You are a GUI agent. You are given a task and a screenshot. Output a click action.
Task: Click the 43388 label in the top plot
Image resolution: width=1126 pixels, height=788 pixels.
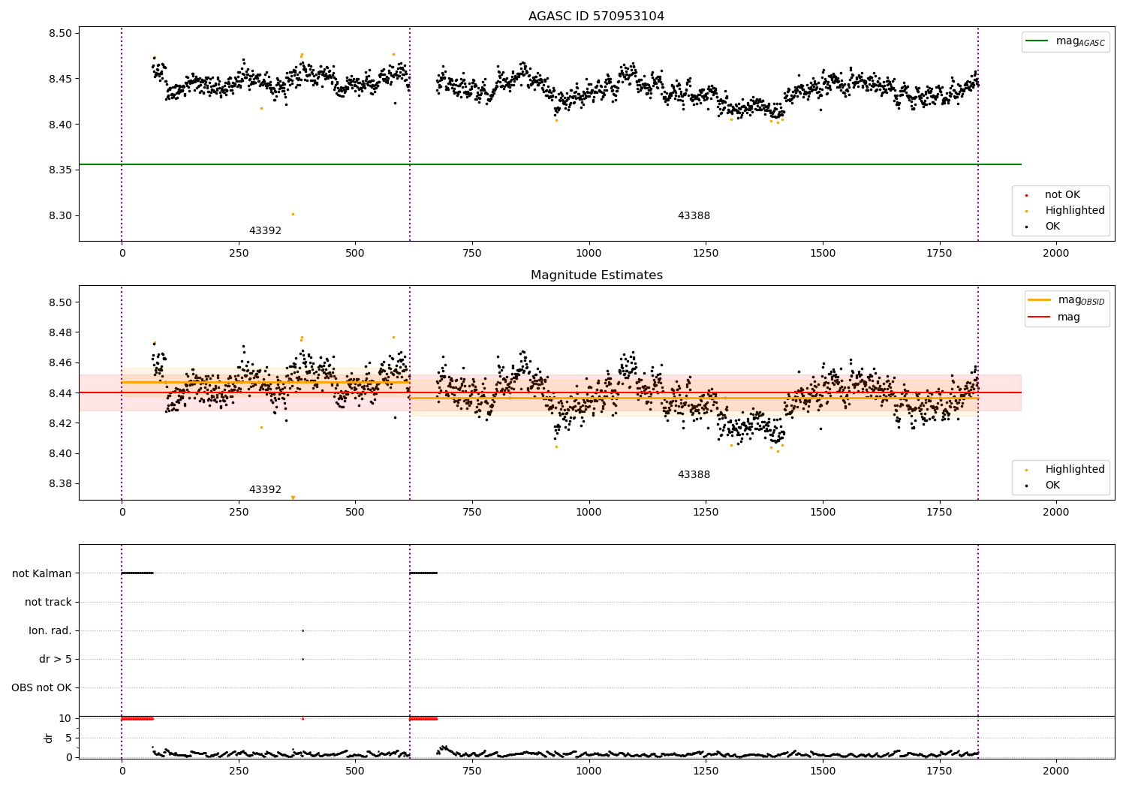click(694, 215)
